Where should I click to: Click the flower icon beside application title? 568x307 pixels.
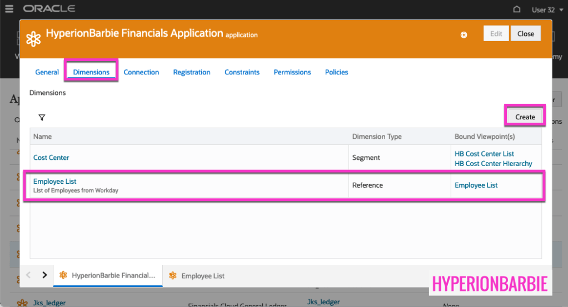34,39
